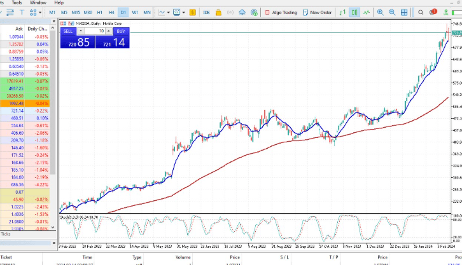Sort Market Watch by Ask column
This screenshot has height=265, width=462.
pos(19,29)
